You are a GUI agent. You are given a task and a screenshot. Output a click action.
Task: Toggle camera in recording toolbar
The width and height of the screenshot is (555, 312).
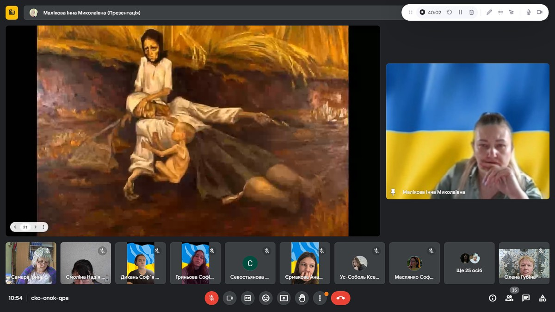(x=540, y=12)
